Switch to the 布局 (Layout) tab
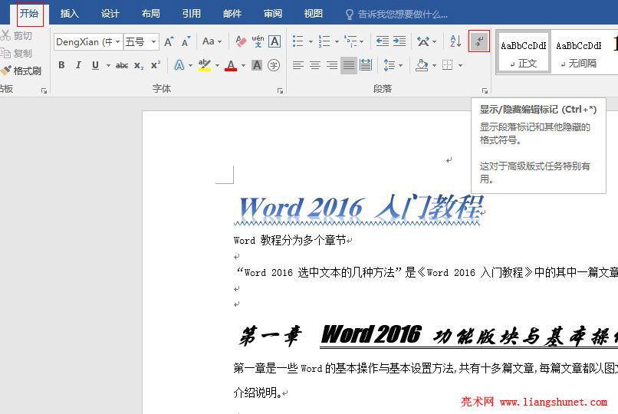Image resolution: width=618 pixels, height=414 pixels. [x=150, y=14]
